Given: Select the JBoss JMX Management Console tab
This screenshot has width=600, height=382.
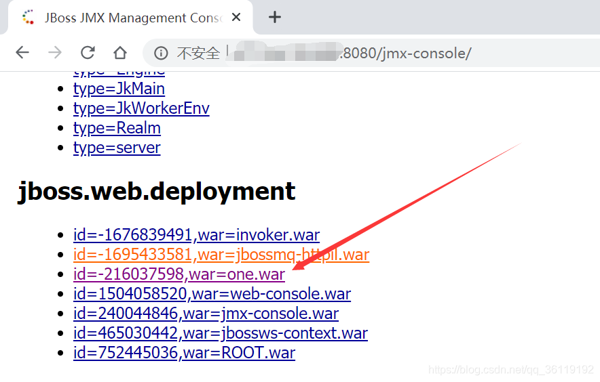Looking at the screenshot, I should [x=130, y=18].
